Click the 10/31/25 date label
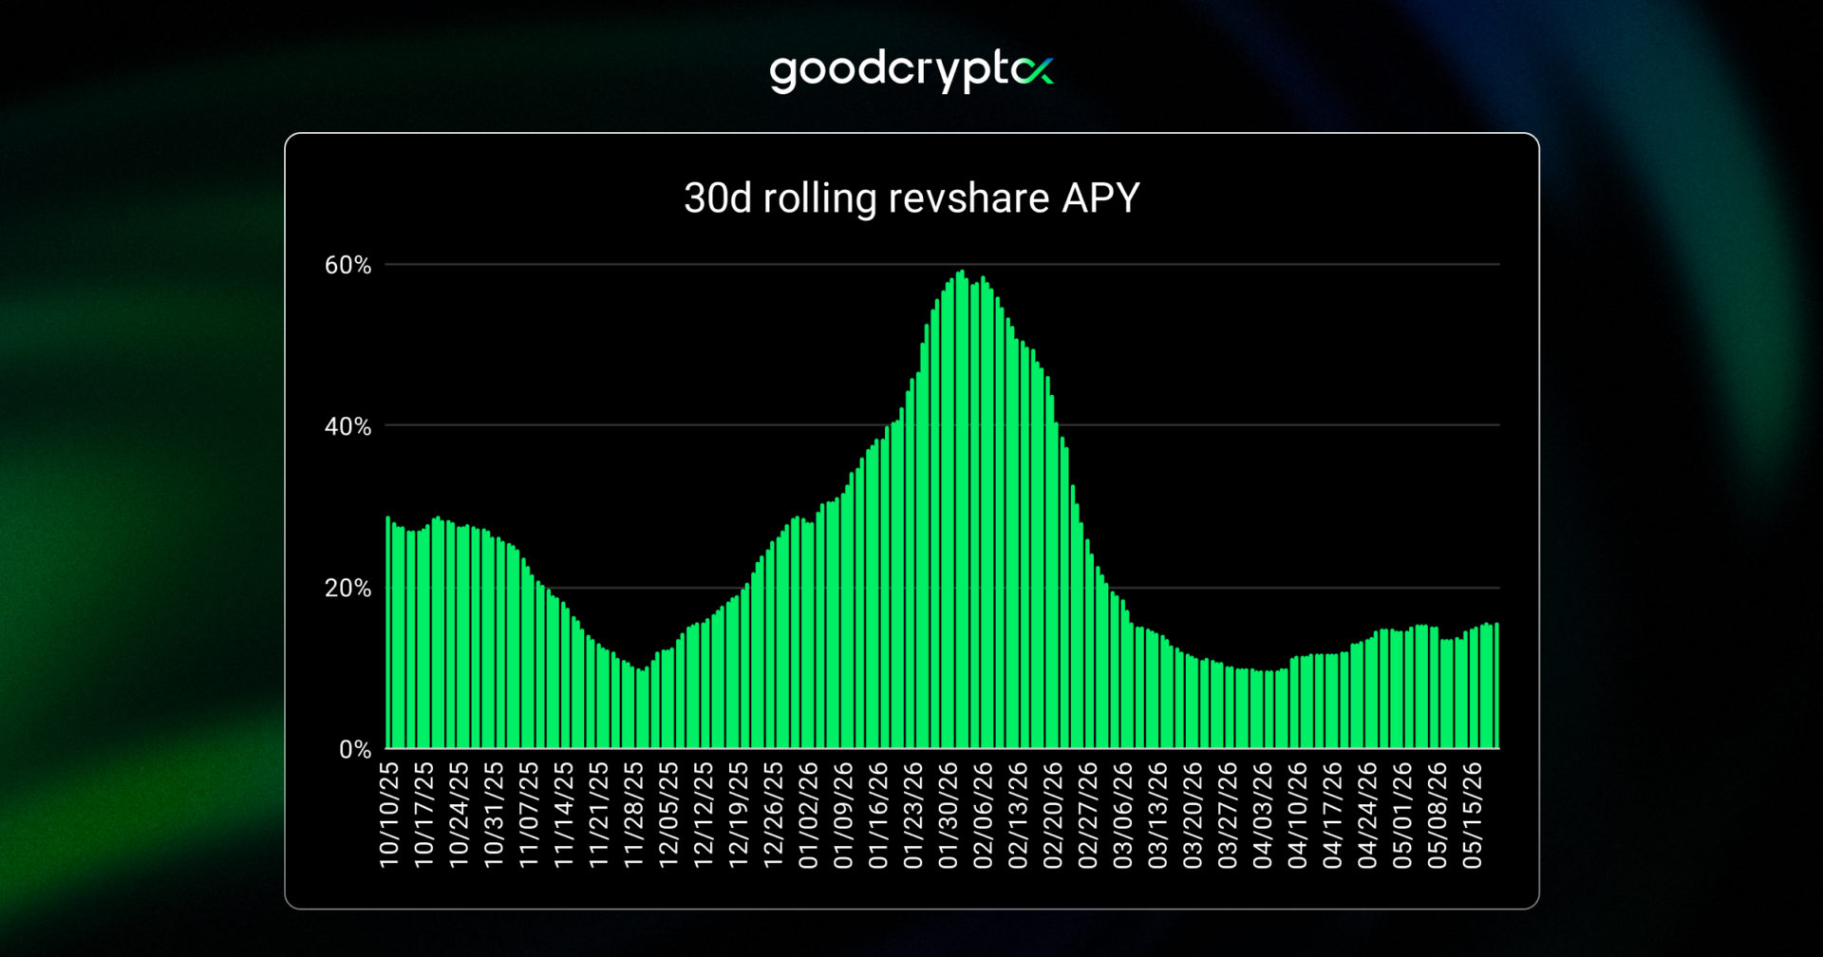Image resolution: width=1823 pixels, height=957 pixels. point(495,815)
